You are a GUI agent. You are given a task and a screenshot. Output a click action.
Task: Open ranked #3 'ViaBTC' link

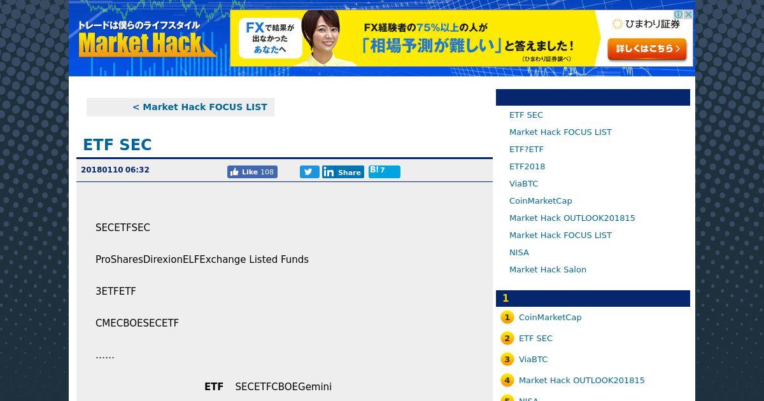(533, 359)
